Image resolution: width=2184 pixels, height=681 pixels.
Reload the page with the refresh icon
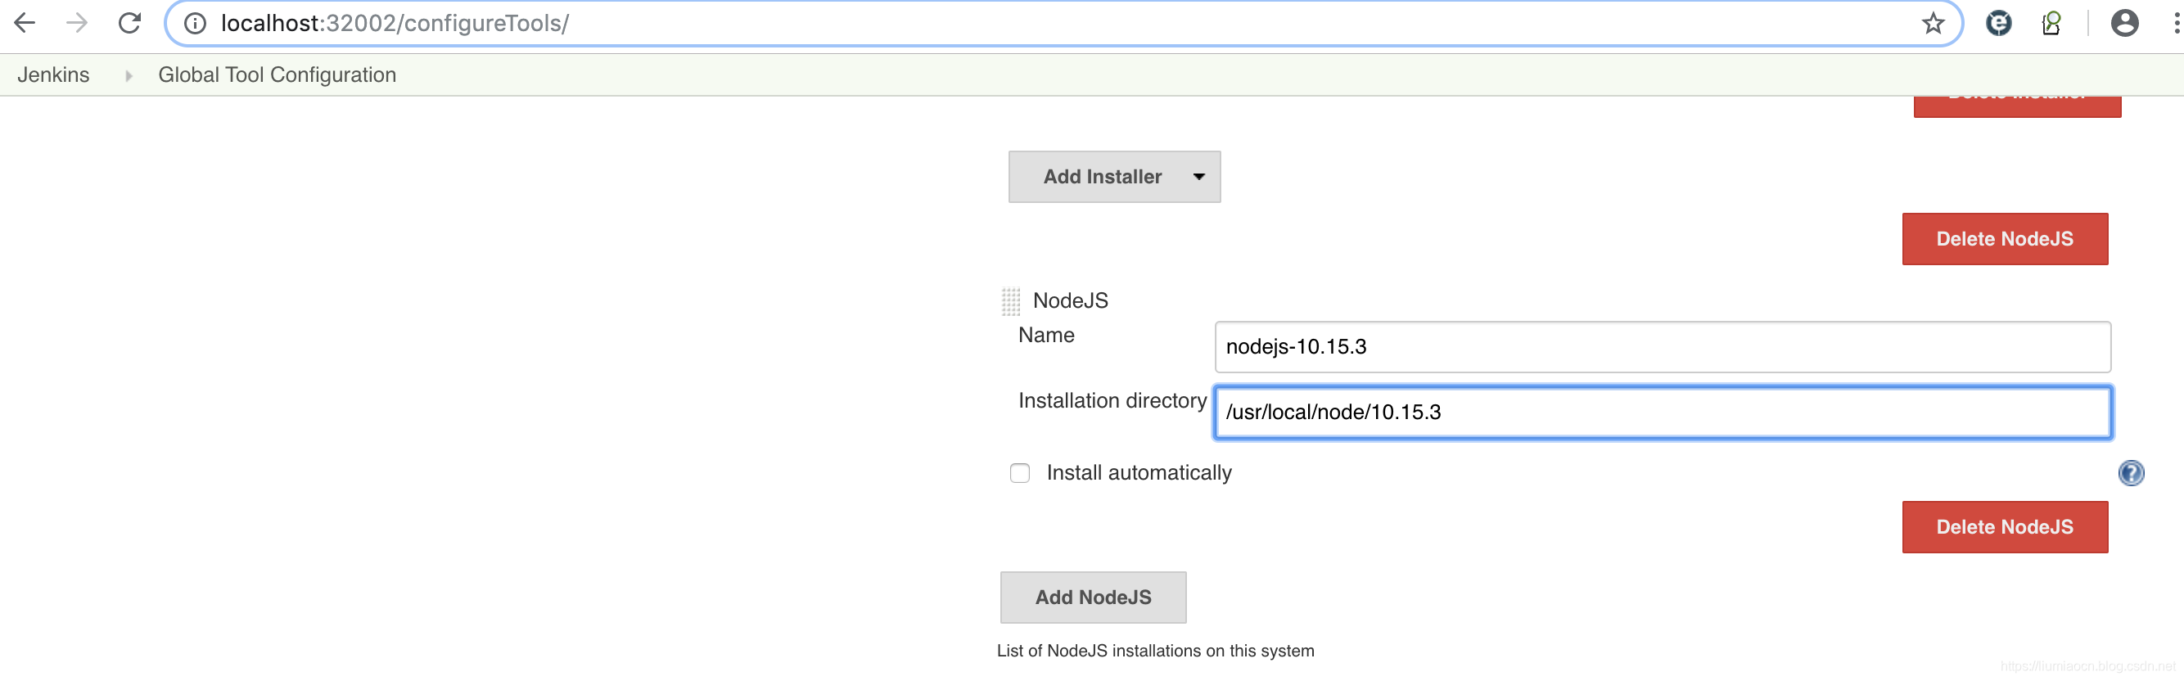(129, 23)
